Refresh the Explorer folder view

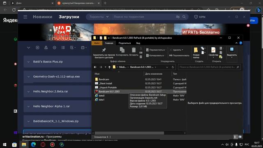click(173, 67)
